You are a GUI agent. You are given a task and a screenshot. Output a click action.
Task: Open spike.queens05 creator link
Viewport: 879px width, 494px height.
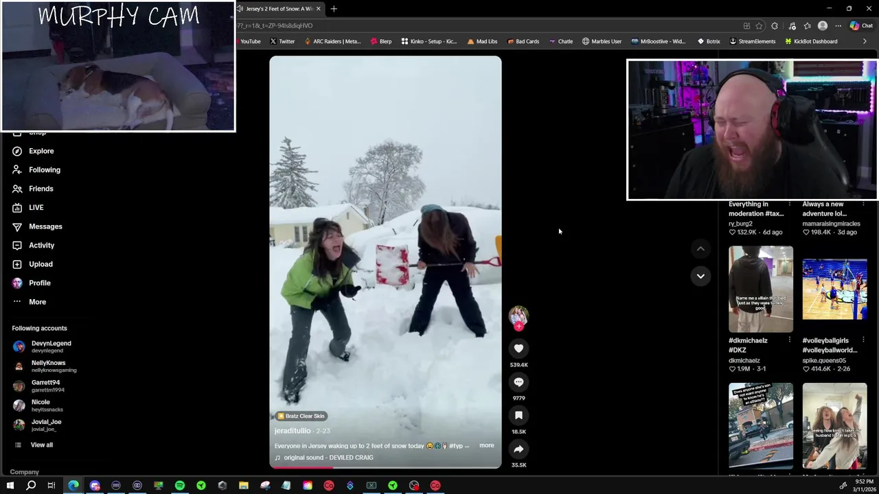point(824,360)
